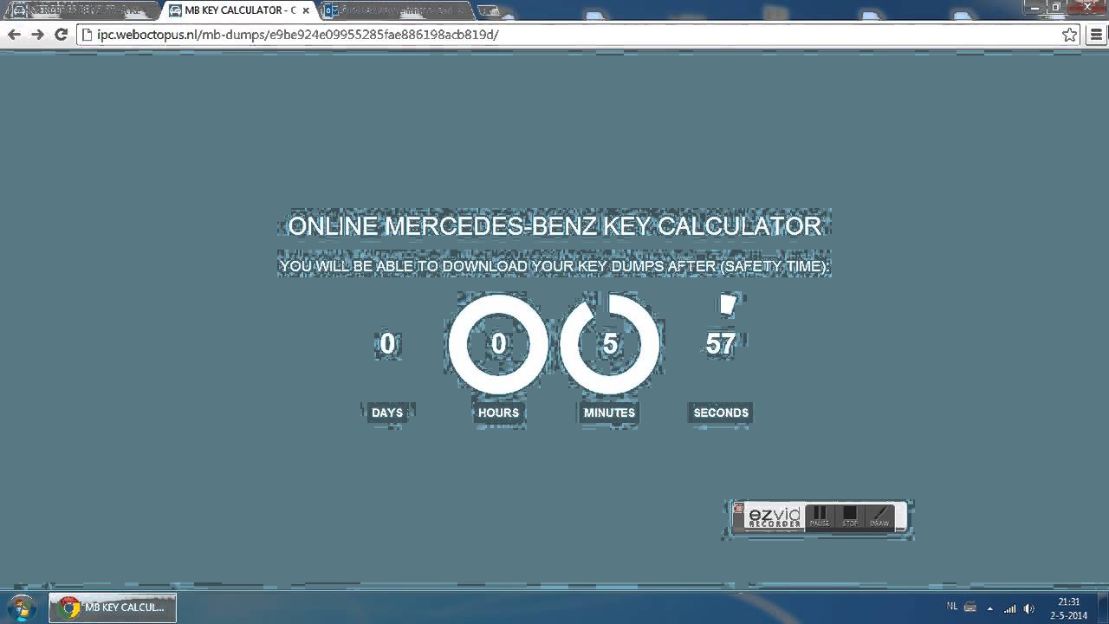Click the ezvid Recorder logo
This screenshot has height=624, width=1109.
click(775, 517)
